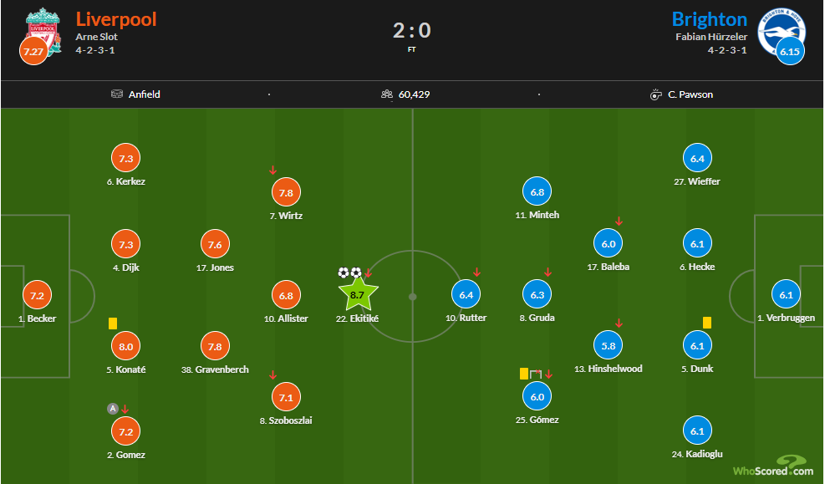Click the goal balls icon above Ekitiké
The height and width of the screenshot is (484, 825).
coord(350,273)
